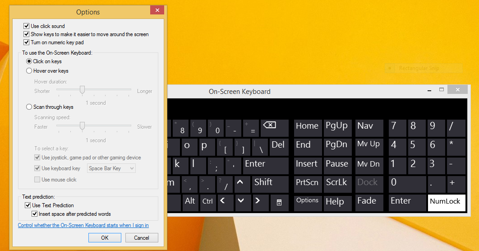The image size is (479, 251).
Task: Tap the Ctrl key
Action: (208, 203)
